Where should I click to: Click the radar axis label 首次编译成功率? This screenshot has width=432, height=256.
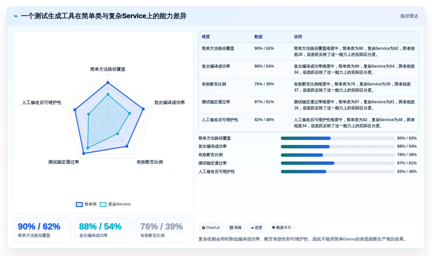click(x=169, y=103)
